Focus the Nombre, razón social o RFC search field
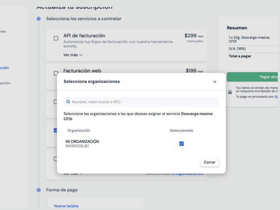Screen dimensions: 280x210 tap(141, 102)
